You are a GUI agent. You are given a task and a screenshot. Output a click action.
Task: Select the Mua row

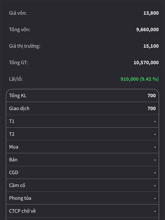click(82, 147)
